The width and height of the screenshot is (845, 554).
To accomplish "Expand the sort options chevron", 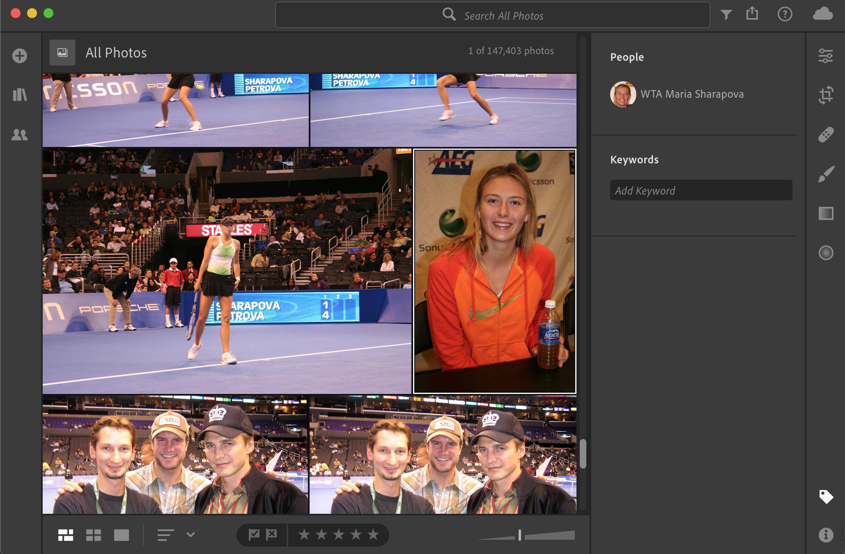I will point(191,535).
